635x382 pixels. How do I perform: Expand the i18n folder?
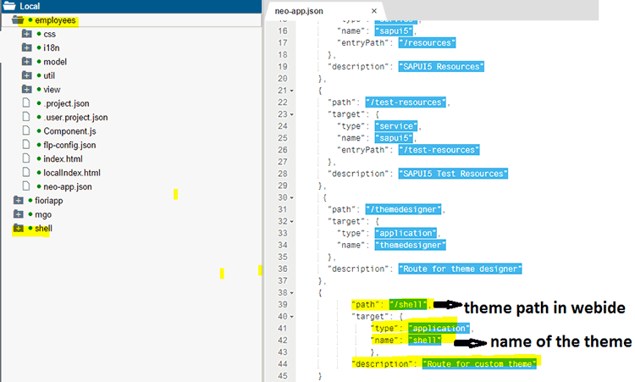pyautogui.click(x=27, y=47)
